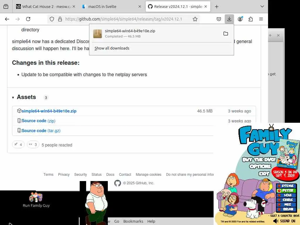The image size is (300, 225).
Task: Open the Firefox account icon
Action: (240, 19)
